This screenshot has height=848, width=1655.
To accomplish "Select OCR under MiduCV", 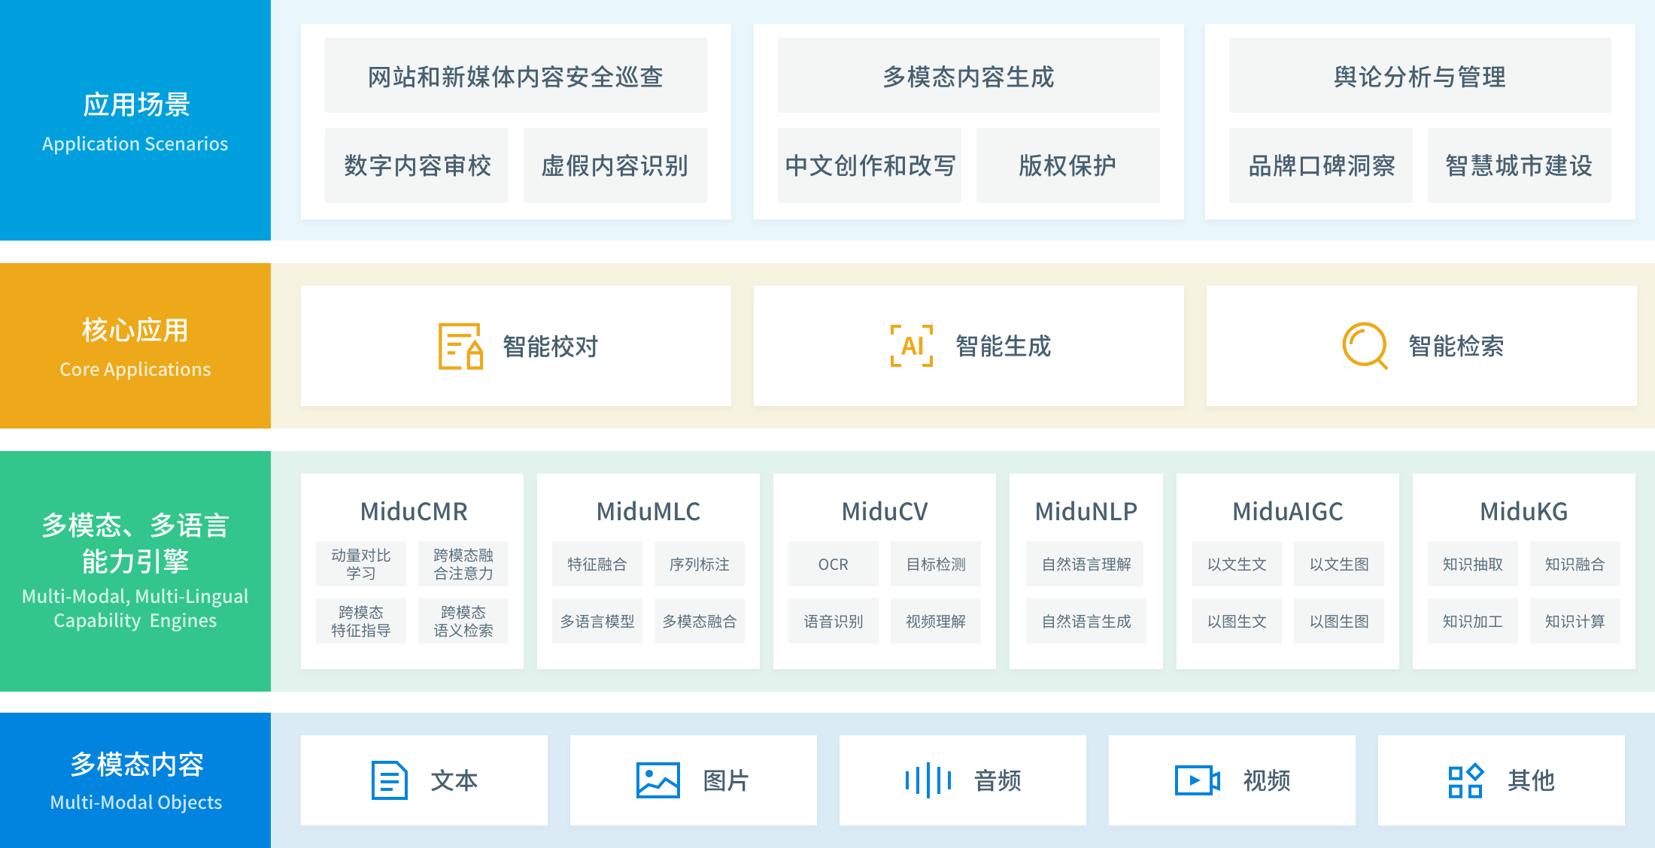I will [832, 564].
